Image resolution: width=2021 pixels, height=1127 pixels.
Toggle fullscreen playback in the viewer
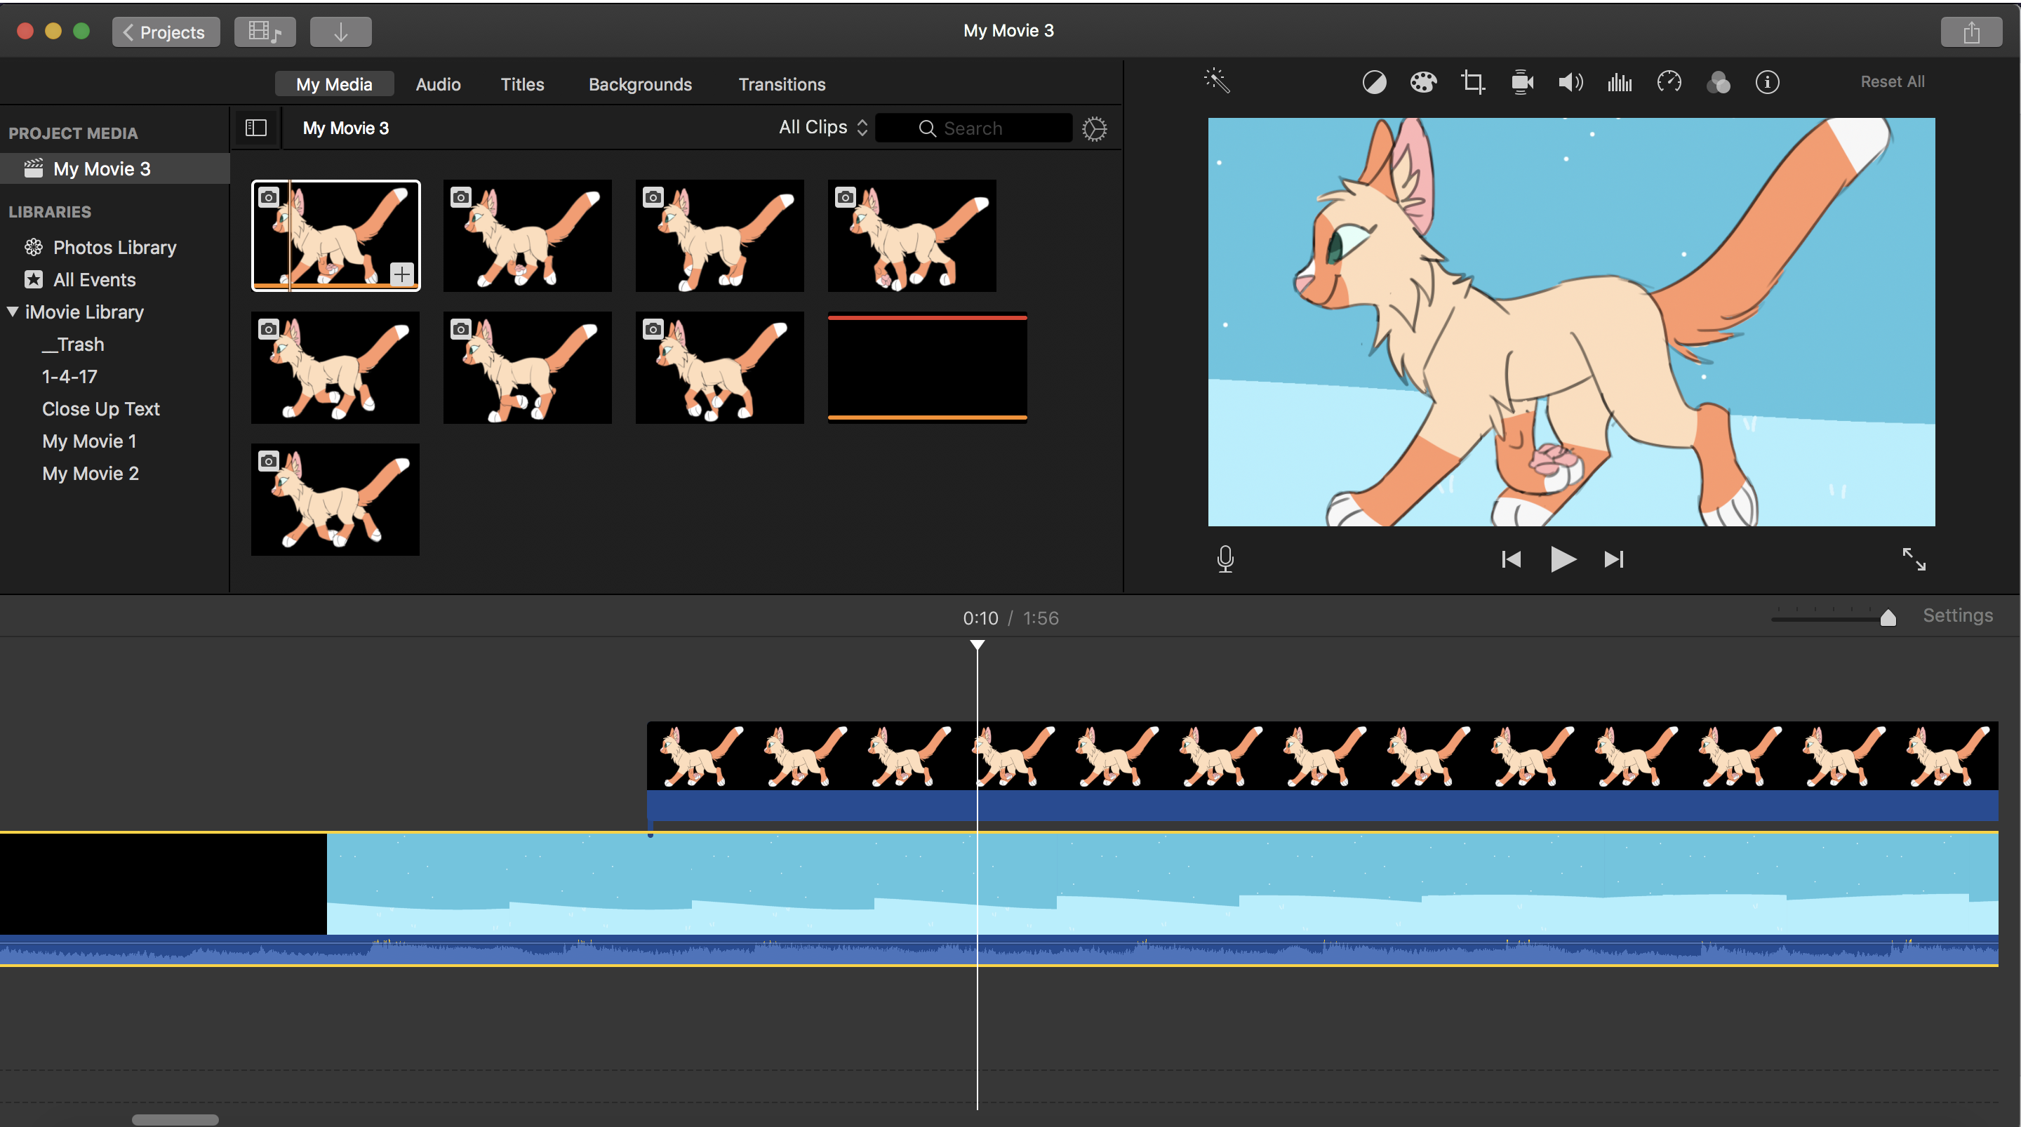[x=1914, y=559]
